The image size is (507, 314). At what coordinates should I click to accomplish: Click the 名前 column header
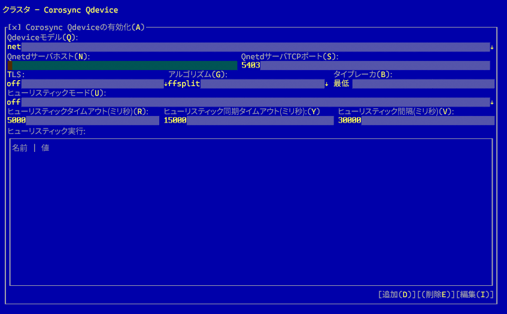pos(20,148)
